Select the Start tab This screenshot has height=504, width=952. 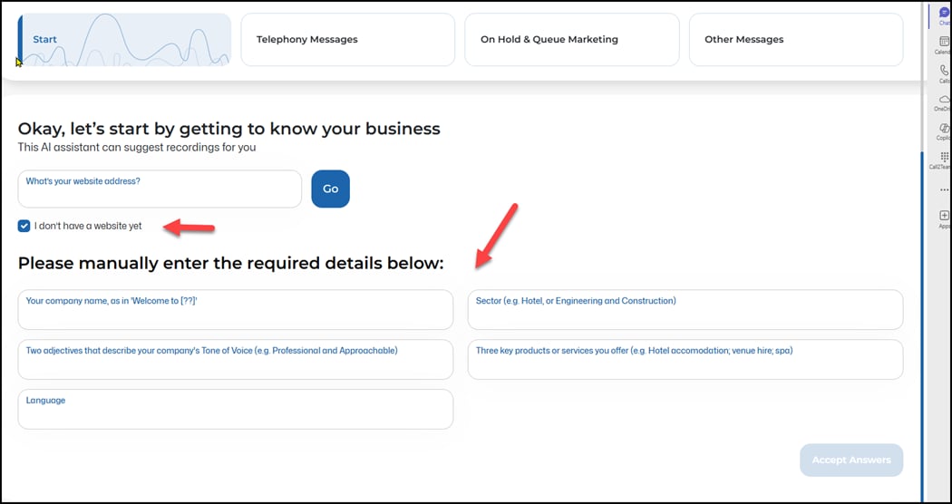(124, 40)
